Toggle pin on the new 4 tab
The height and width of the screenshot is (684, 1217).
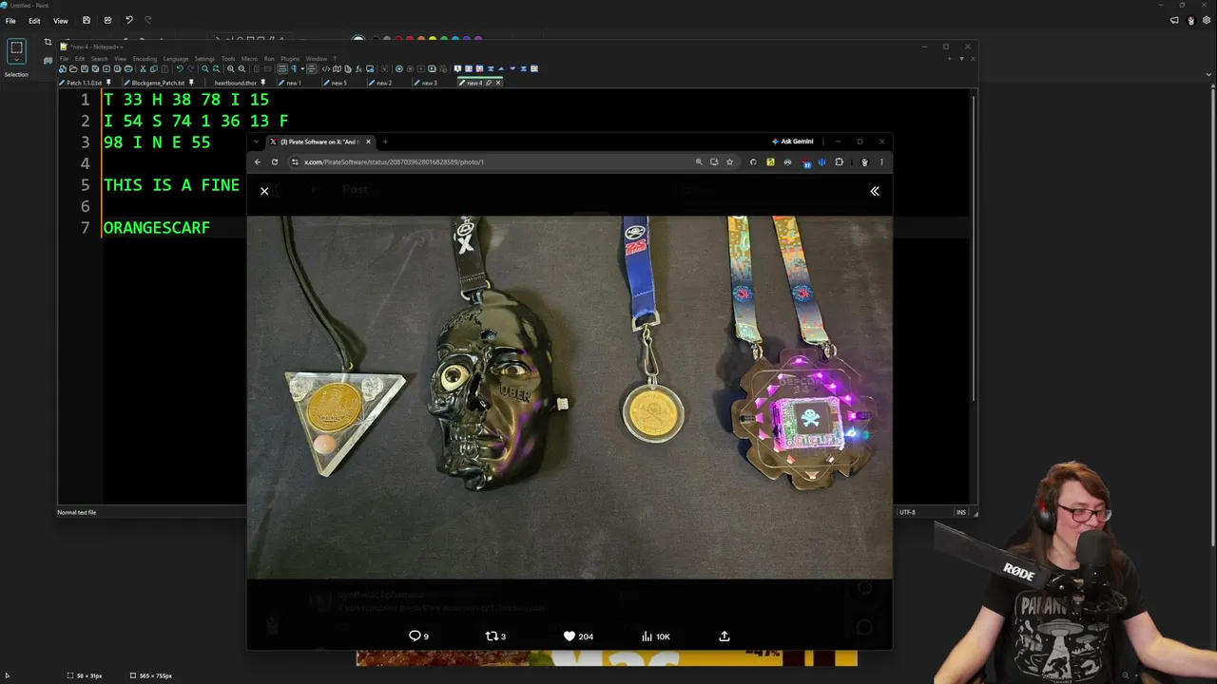click(x=489, y=83)
